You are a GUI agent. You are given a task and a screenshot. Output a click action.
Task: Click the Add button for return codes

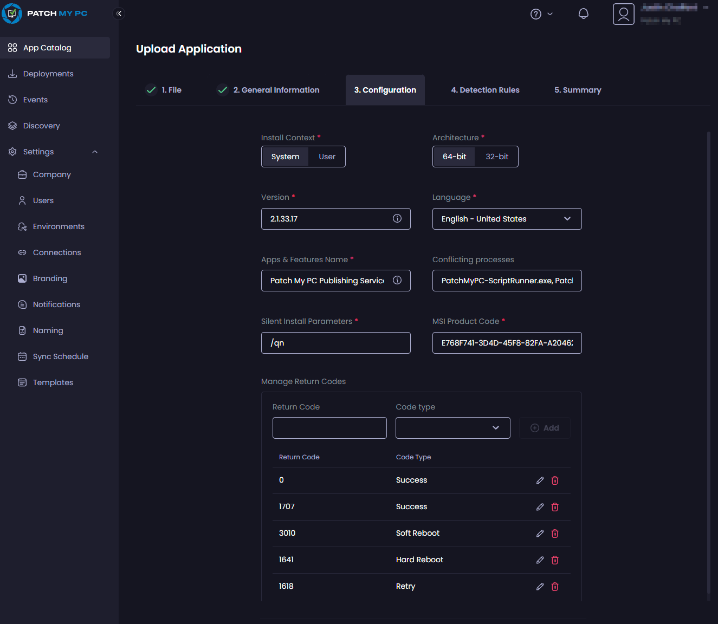point(545,427)
